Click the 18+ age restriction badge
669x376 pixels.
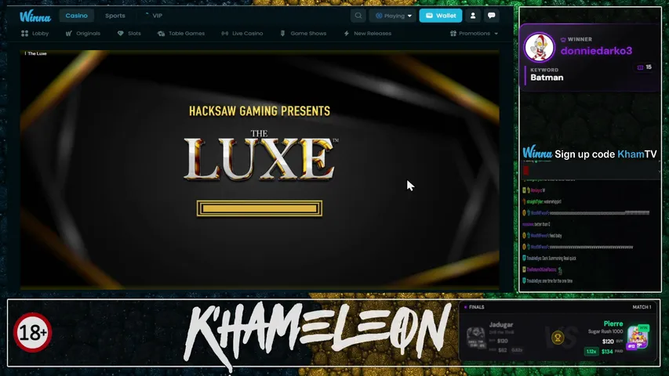point(32,332)
